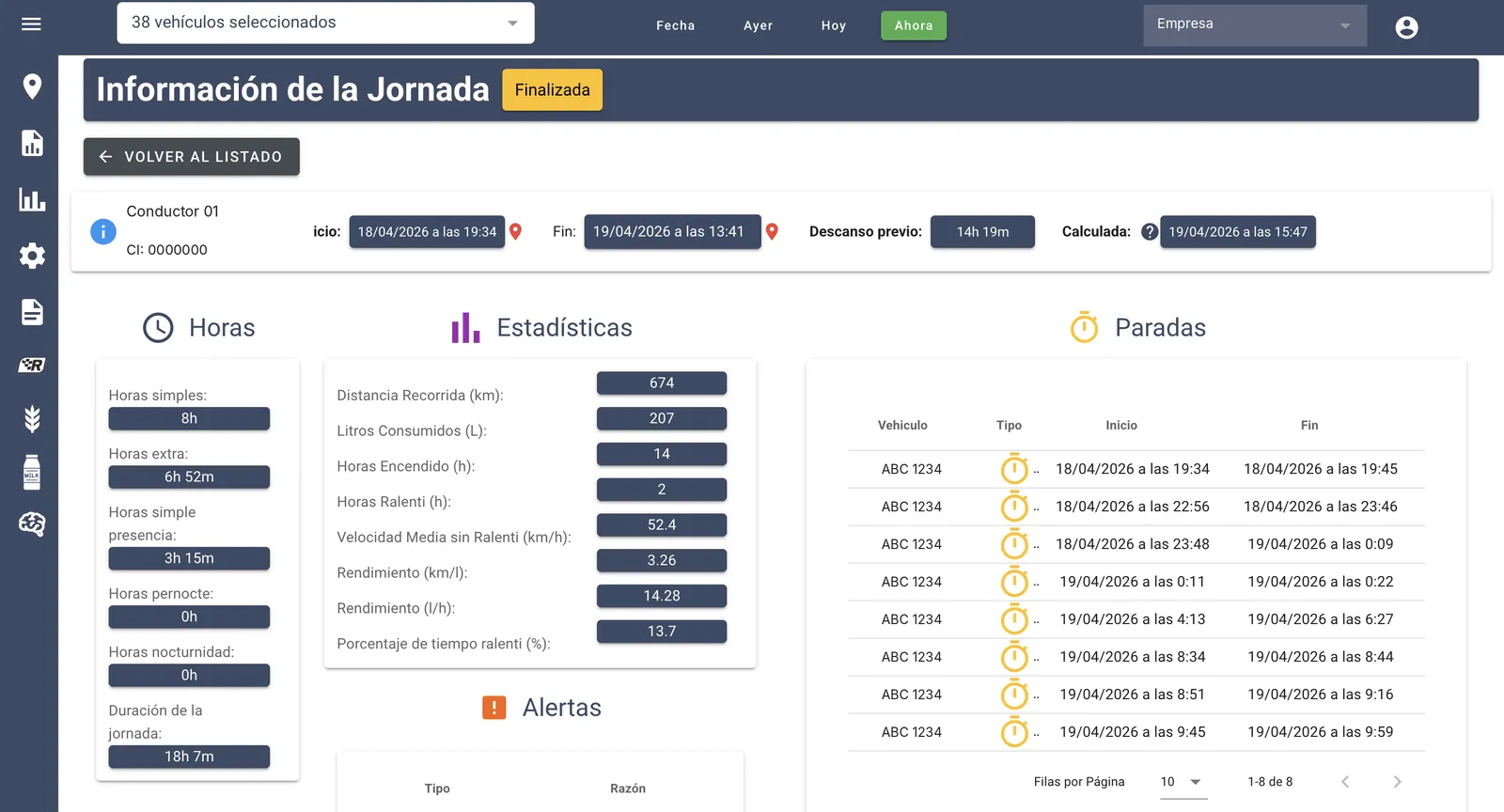Select the Fecha date filter
The width and height of the screenshot is (1504, 812).
[676, 25]
